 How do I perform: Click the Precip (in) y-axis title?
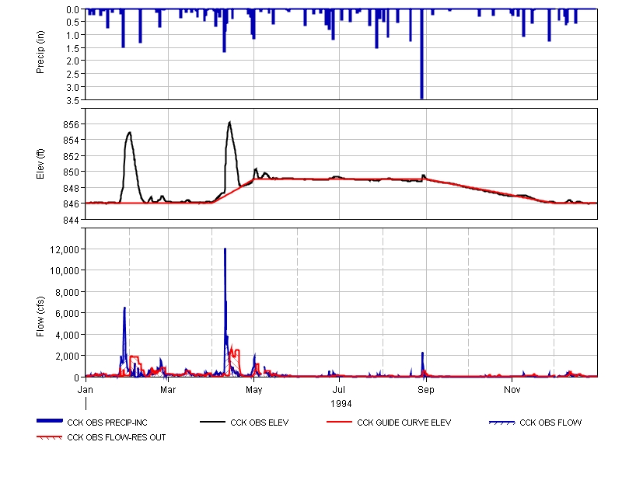pyautogui.click(x=40, y=54)
